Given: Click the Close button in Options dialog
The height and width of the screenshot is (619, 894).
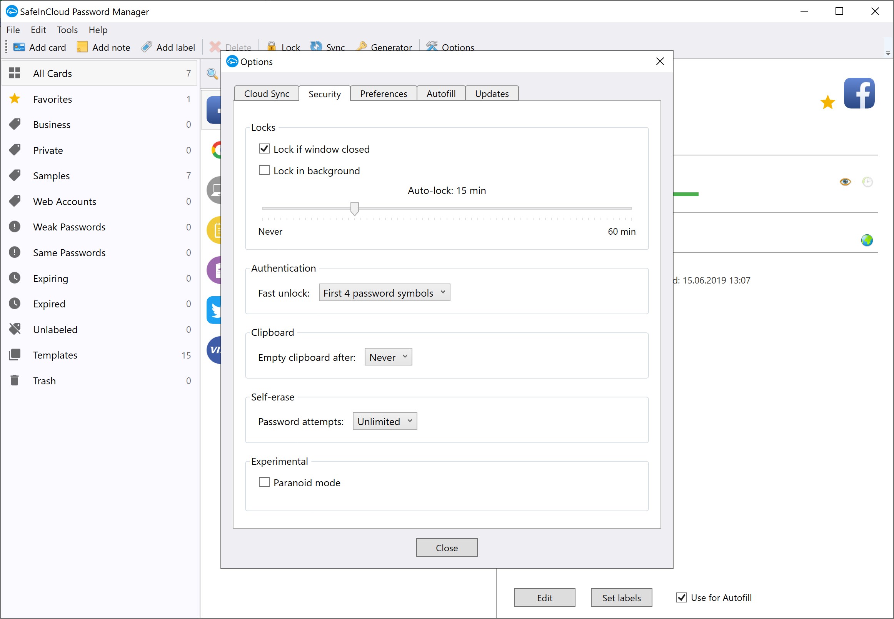Looking at the screenshot, I should pos(446,548).
